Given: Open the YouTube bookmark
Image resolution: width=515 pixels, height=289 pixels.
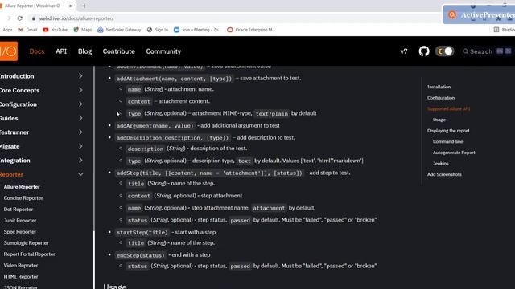Looking at the screenshot, I should coord(56,30).
